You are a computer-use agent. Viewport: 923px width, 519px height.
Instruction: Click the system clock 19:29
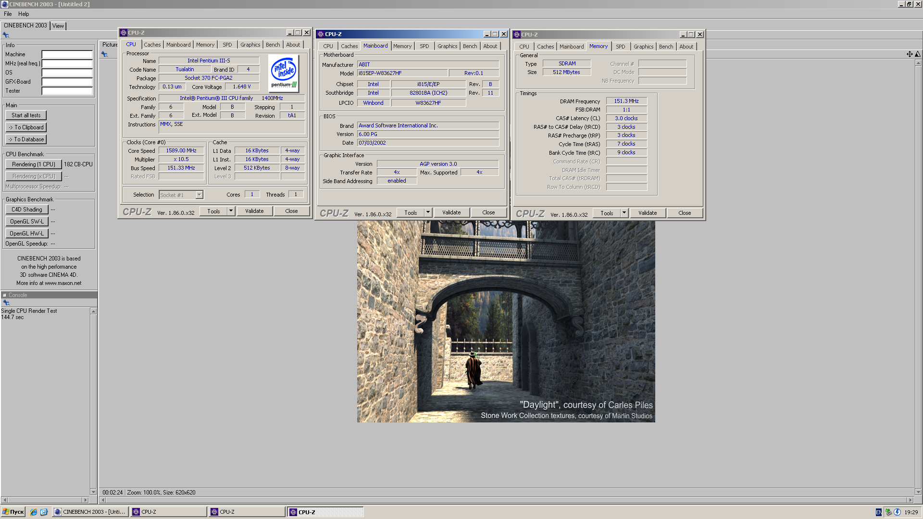[911, 512]
